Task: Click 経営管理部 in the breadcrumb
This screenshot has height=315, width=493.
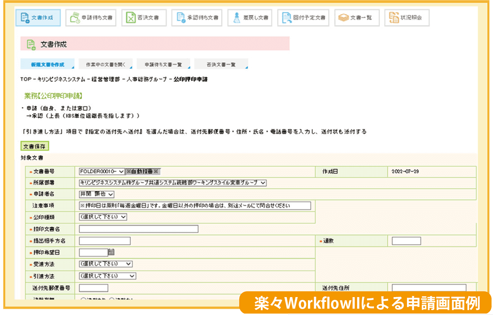Action: click(x=106, y=79)
